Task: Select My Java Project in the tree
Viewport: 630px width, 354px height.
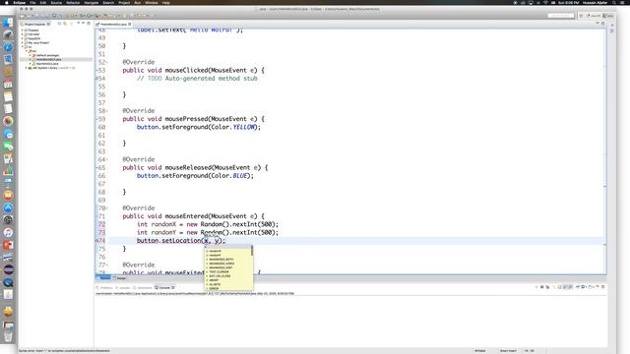Action: point(38,42)
